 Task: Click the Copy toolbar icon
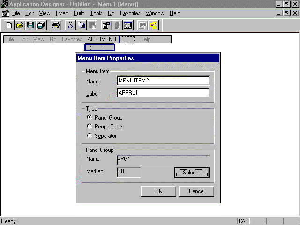click(x=81, y=25)
